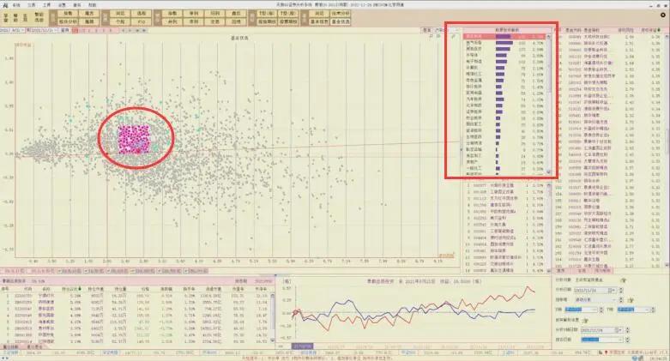Click the start date field above the scatter chart
The image size is (670, 361).
pos(11,30)
